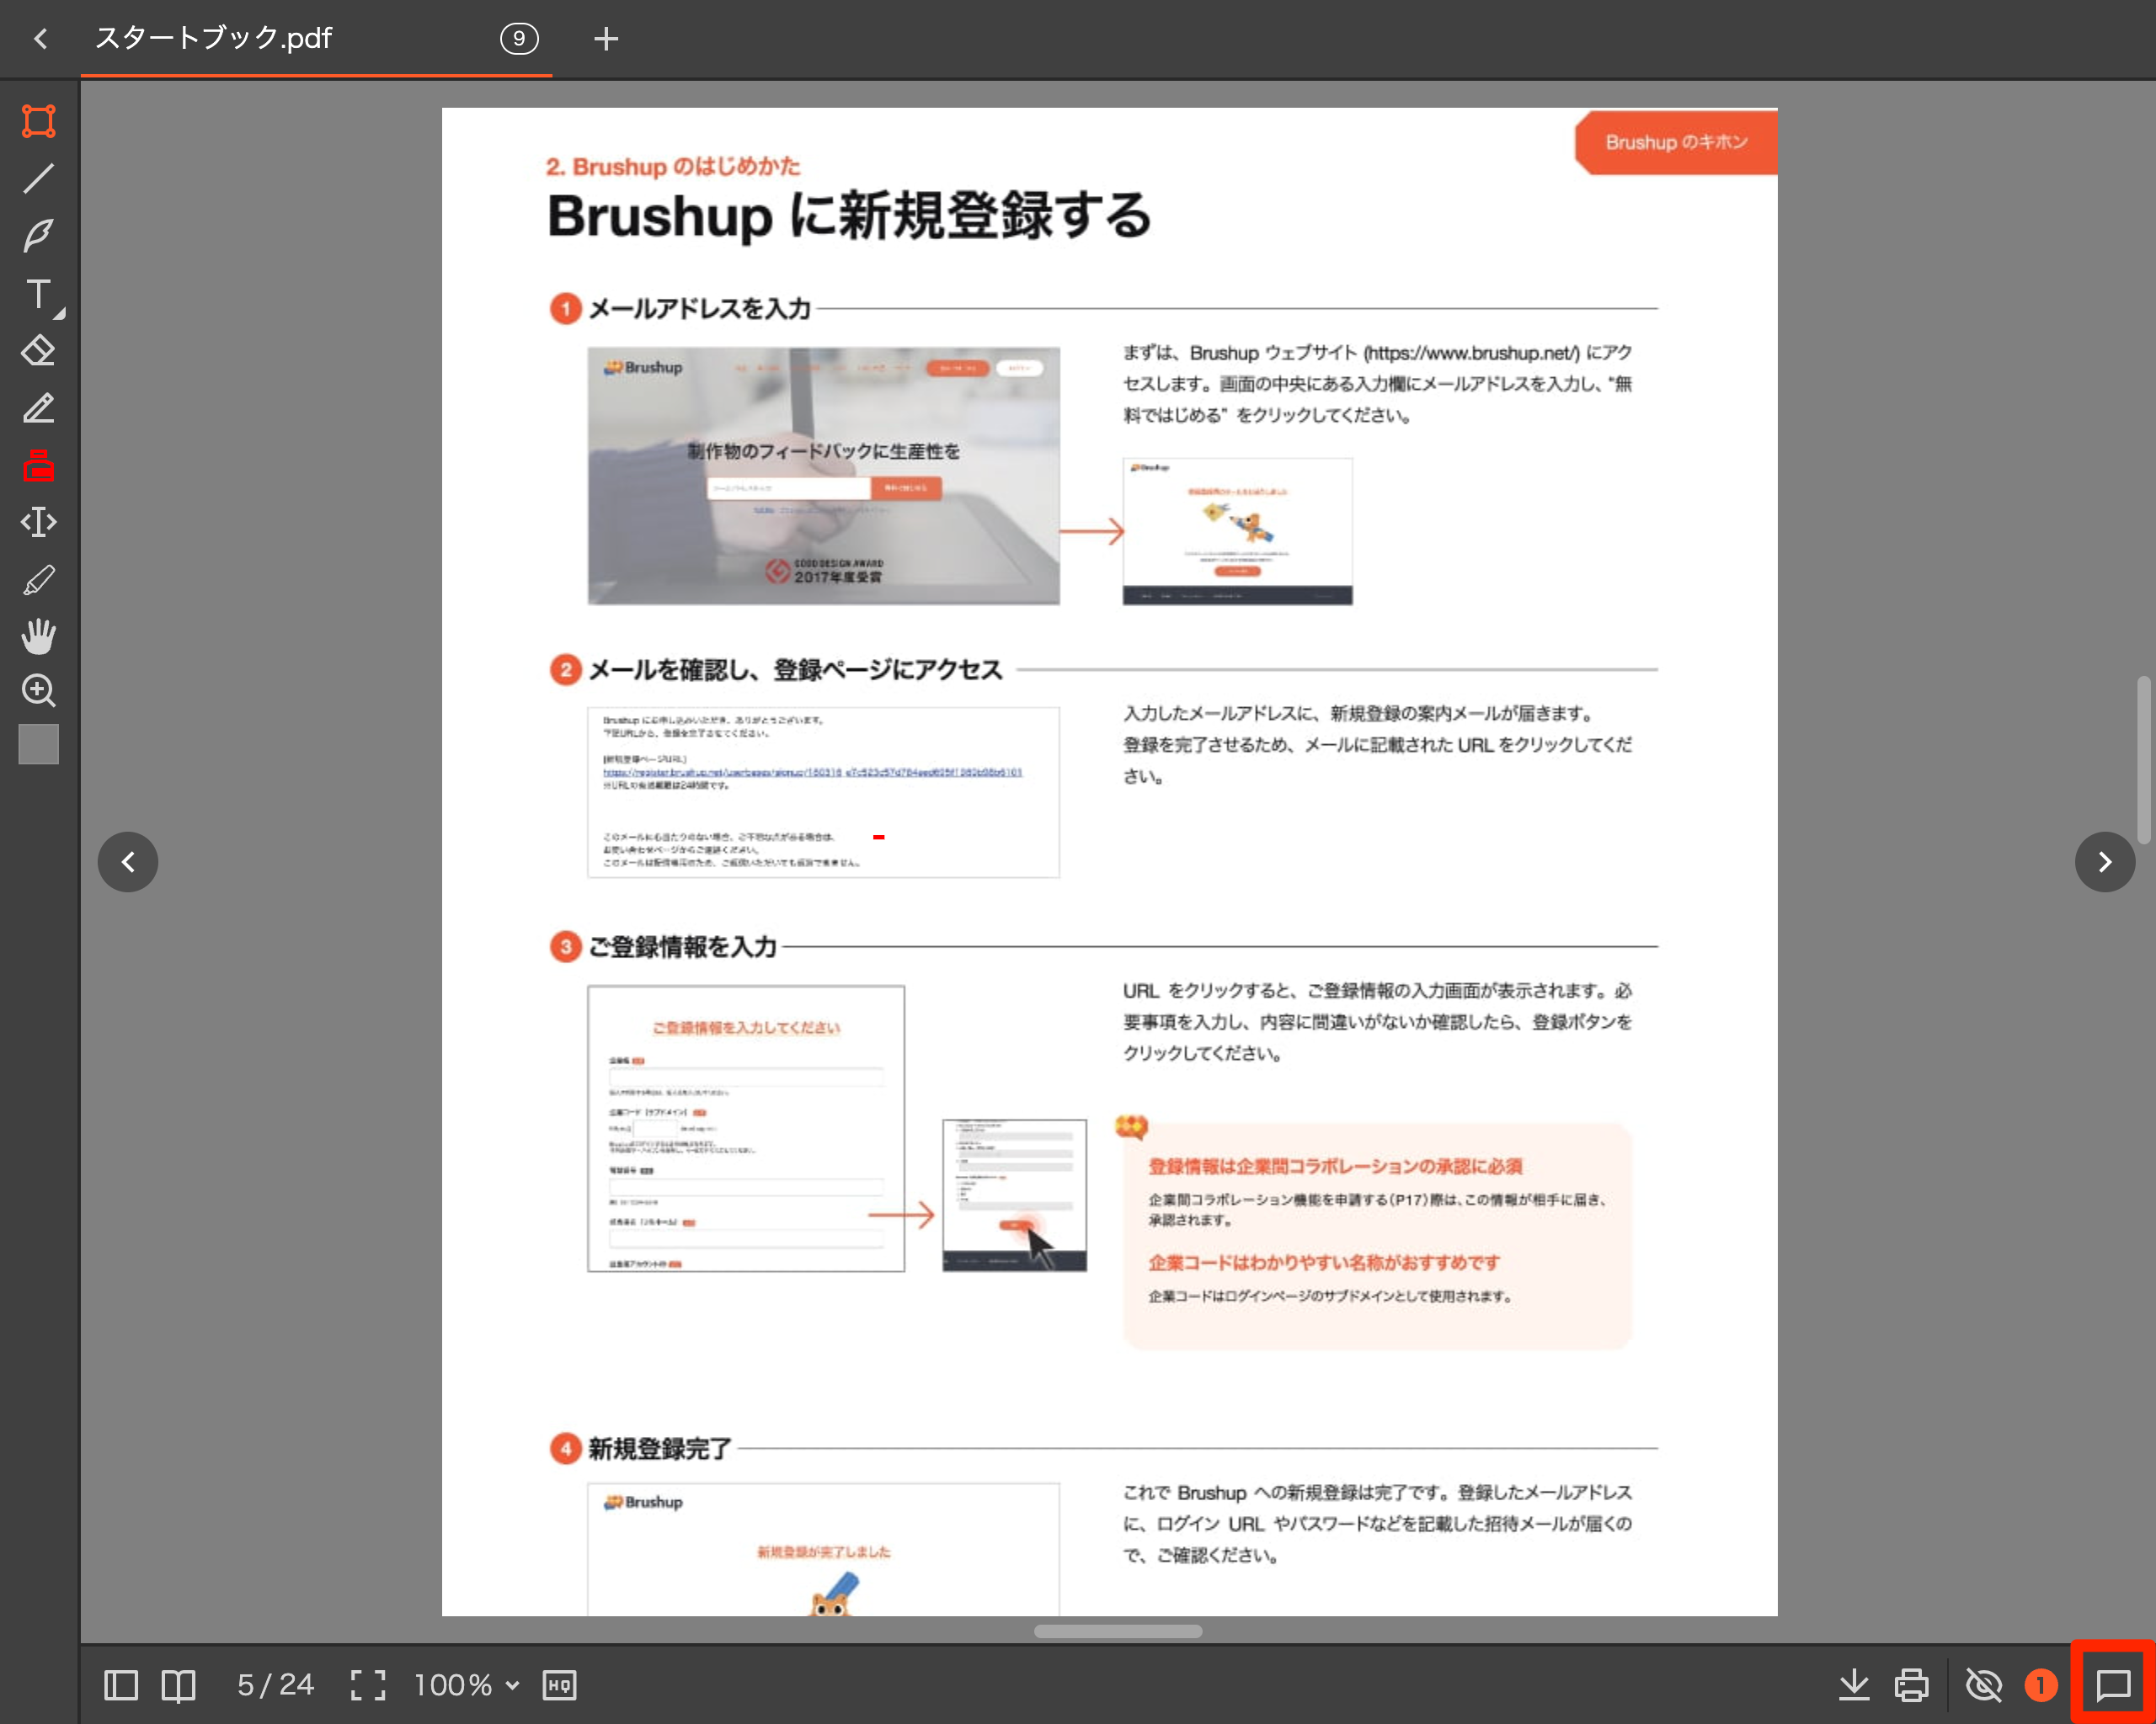Select the straight line tool
The width and height of the screenshot is (2156, 1724).
pos(38,178)
